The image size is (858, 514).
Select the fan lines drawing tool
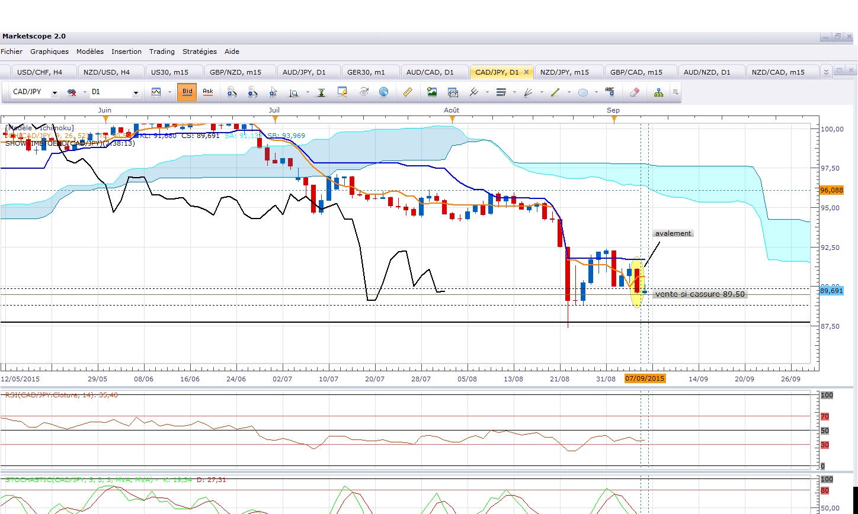click(528, 92)
